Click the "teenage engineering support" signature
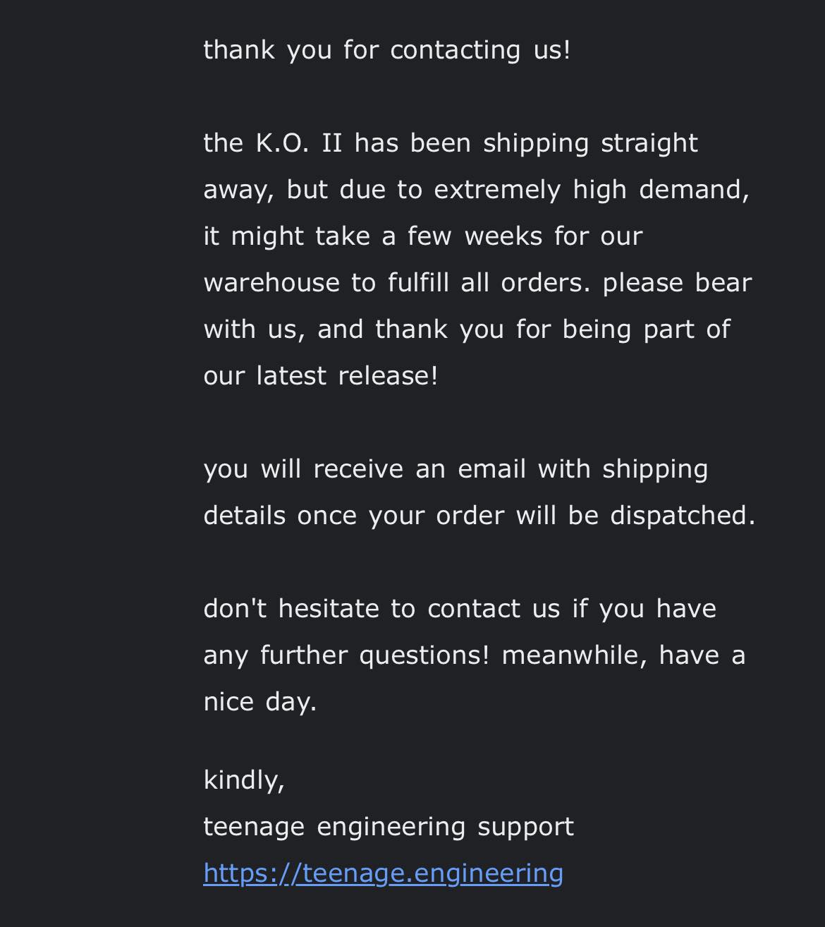825x927 pixels. pos(389,827)
